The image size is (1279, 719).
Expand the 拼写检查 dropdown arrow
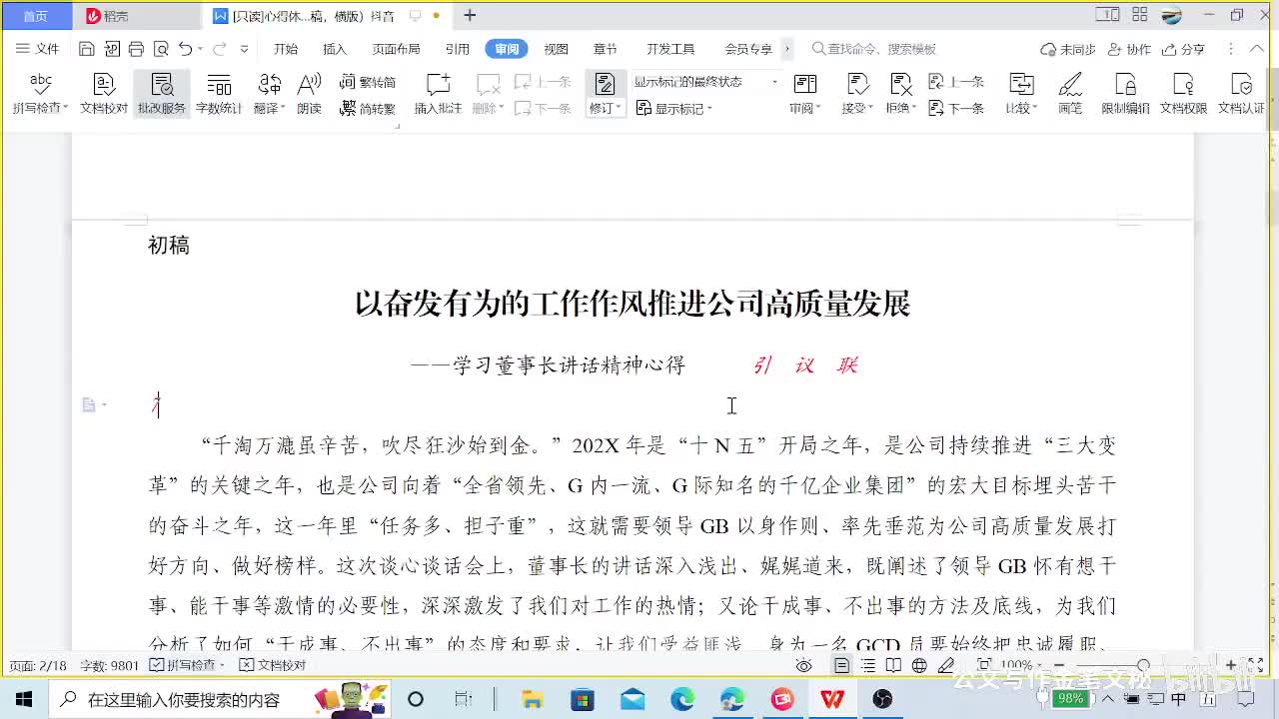pos(65,108)
